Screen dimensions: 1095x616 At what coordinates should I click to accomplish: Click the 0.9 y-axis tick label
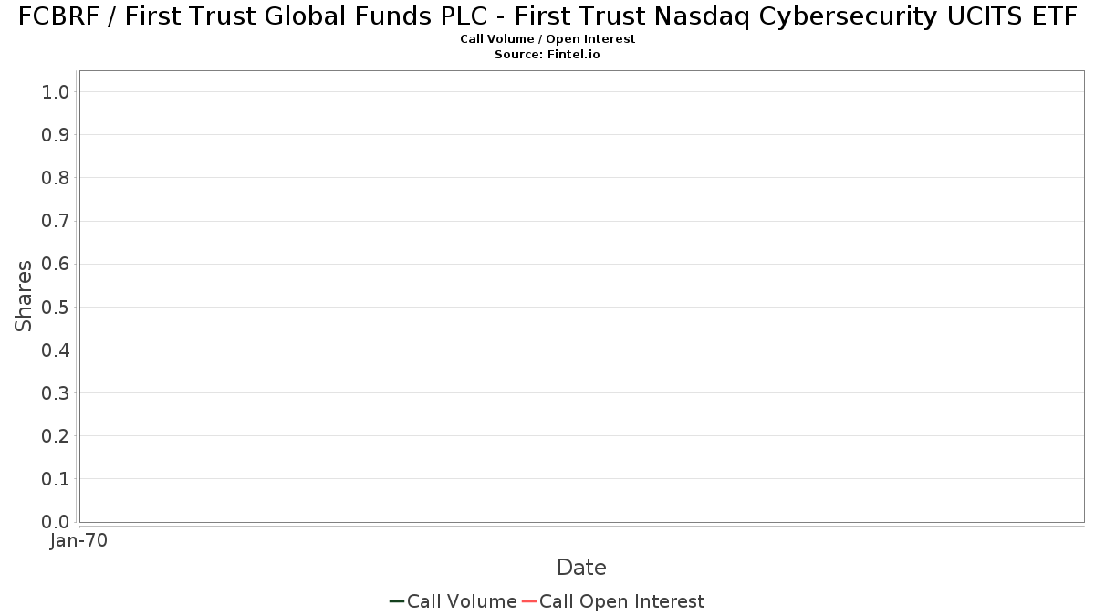tap(56, 135)
